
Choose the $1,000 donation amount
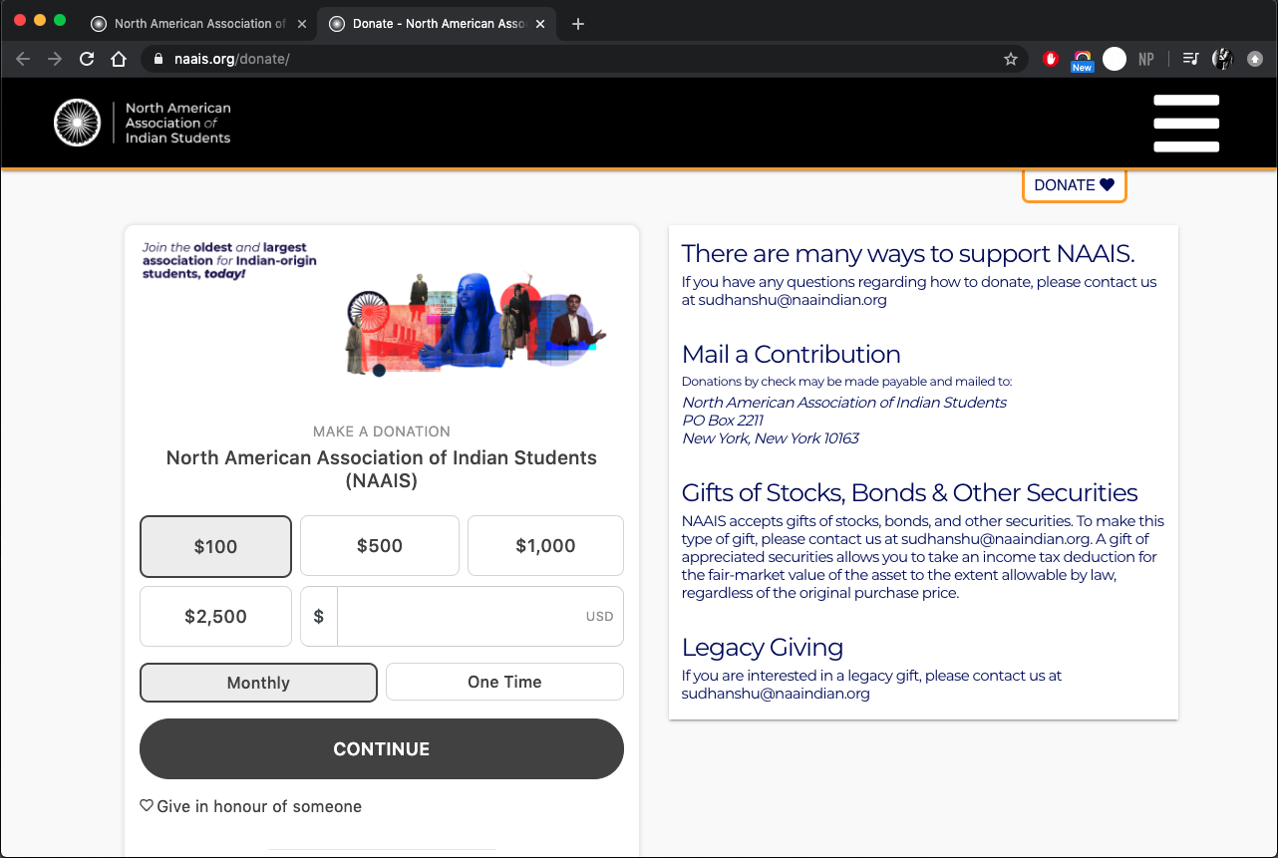545,545
